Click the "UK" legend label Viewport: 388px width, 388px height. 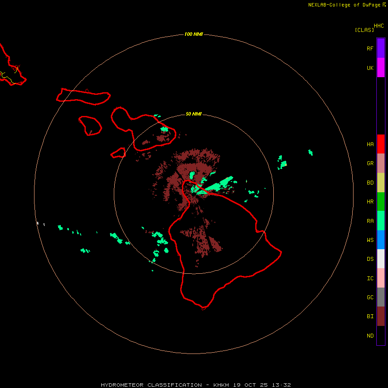click(370, 68)
